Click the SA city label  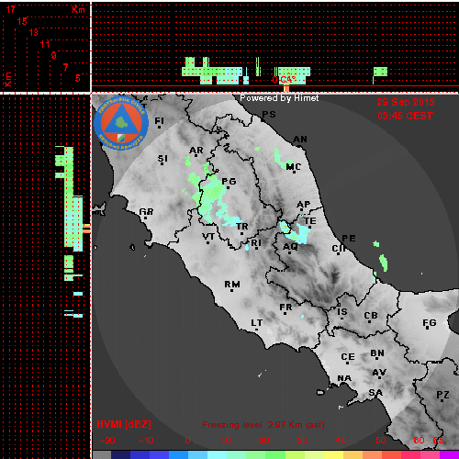click(x=375, y=392)
